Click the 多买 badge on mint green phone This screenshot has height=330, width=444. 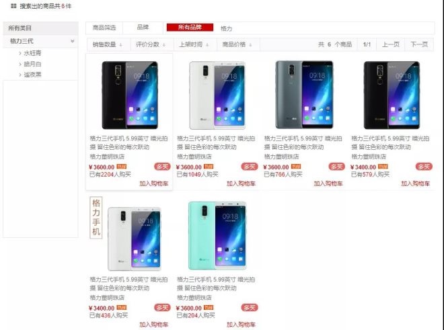250,307
